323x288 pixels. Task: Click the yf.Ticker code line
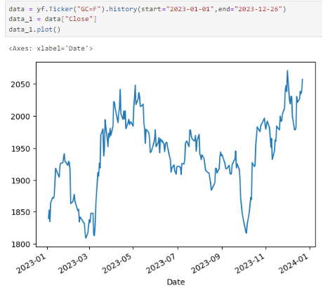147,9
